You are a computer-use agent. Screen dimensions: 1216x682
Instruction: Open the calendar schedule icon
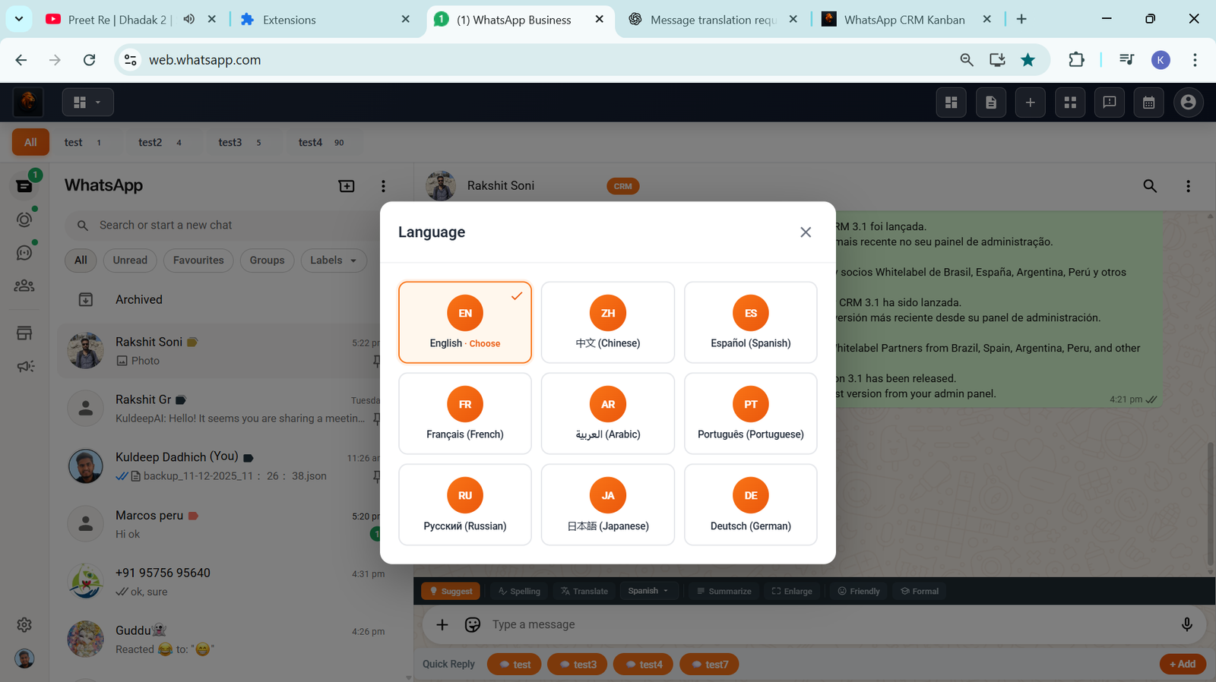tap(1149, 103)
